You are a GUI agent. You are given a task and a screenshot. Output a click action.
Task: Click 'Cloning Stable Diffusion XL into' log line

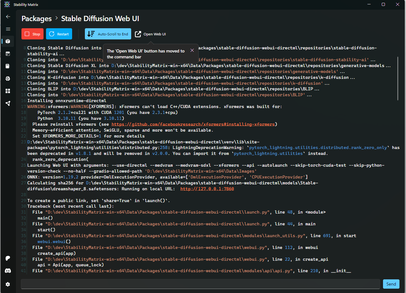209,65
